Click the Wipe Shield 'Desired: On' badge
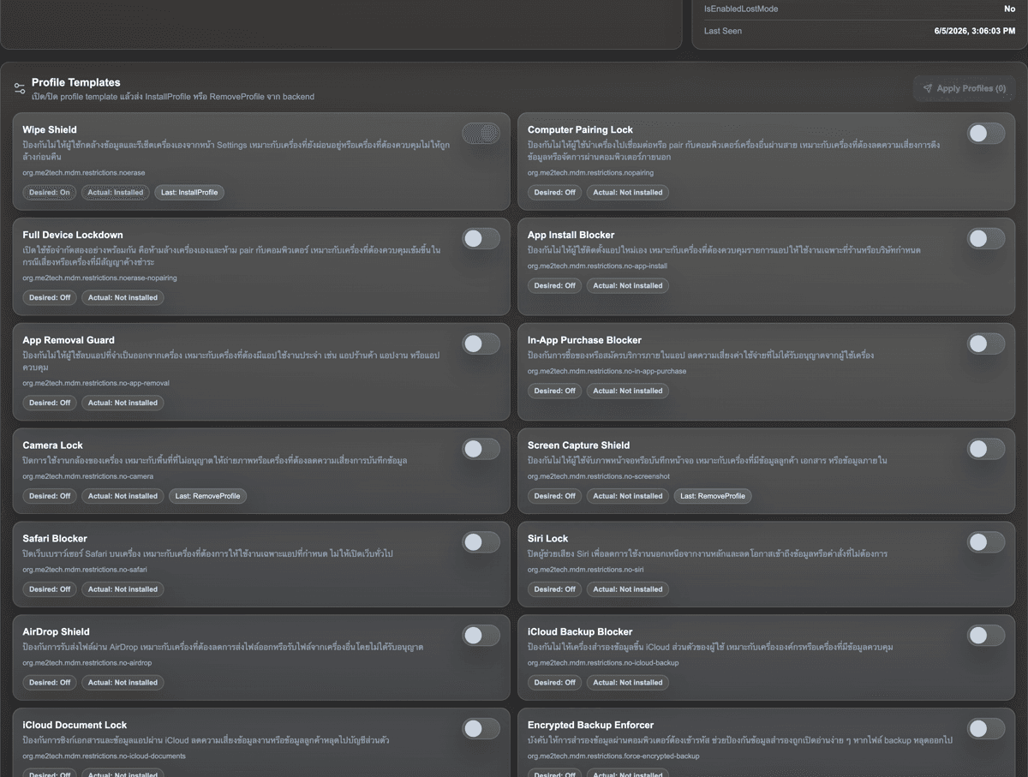 click(x=50, y=193)
